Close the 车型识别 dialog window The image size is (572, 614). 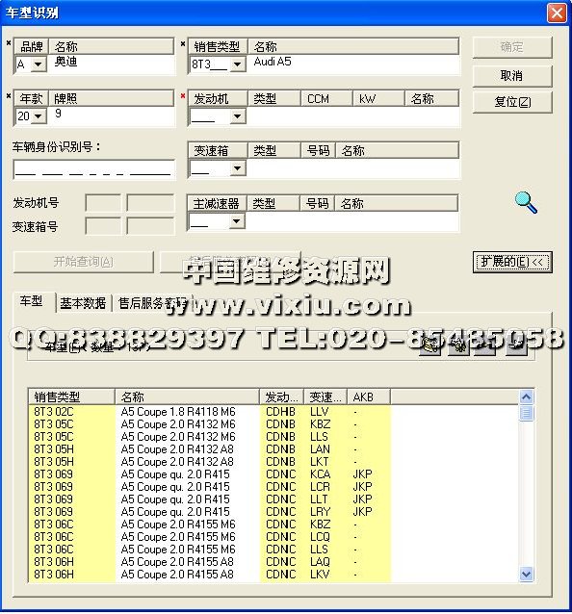coord(557,13)
